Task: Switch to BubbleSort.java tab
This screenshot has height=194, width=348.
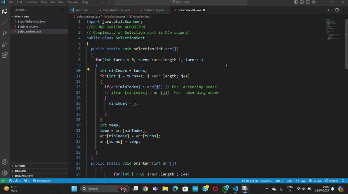Action: 154,10
